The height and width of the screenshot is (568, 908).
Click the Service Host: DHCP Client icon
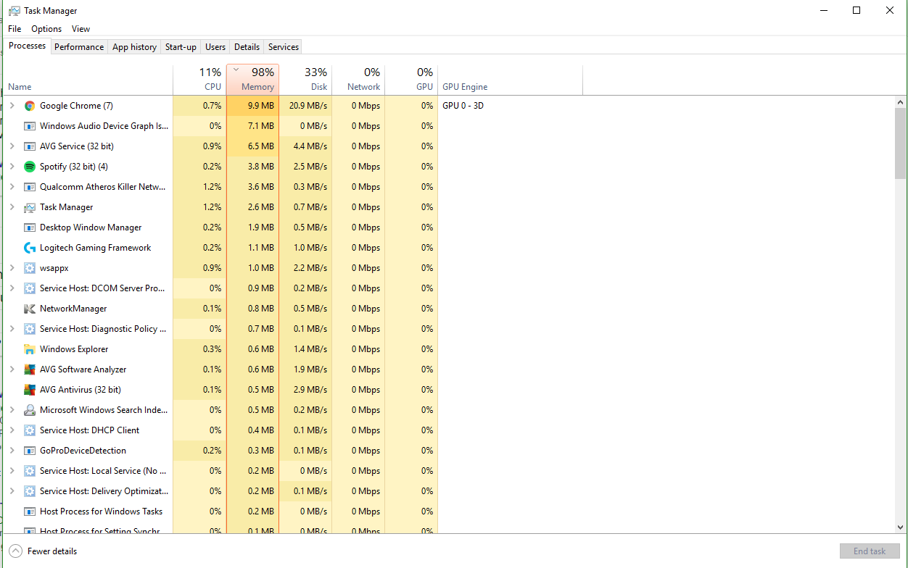(x=30, y=430)
